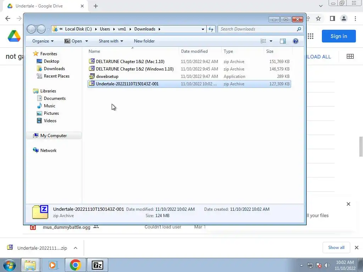
Task: Click Sign in button in Chrome window
Action: coord(339,36)
